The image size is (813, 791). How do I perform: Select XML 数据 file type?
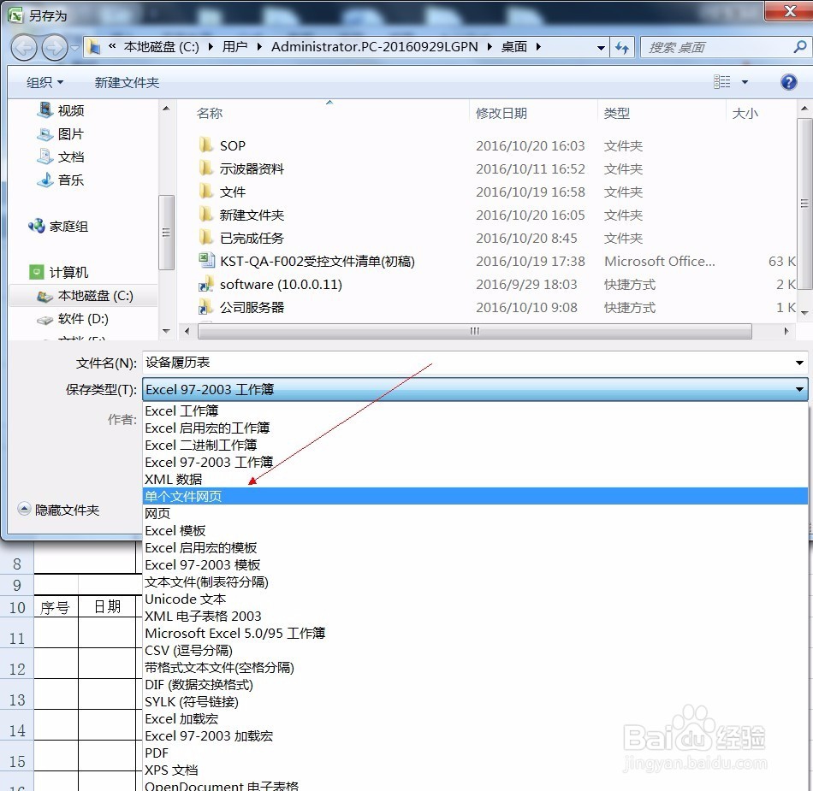475,479
